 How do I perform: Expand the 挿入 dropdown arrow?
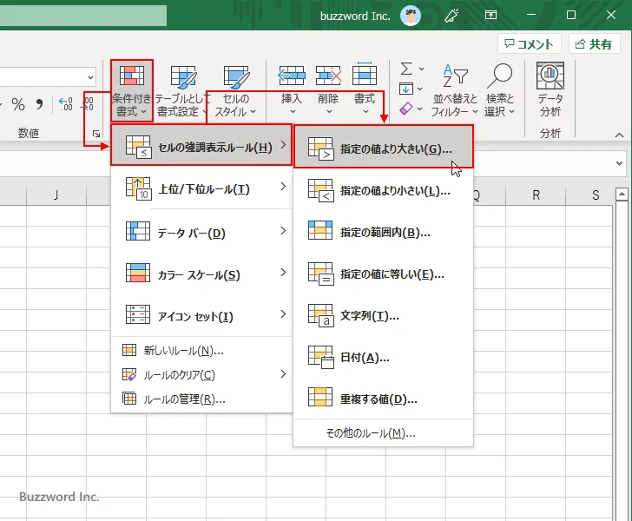(x=293, y=111)
